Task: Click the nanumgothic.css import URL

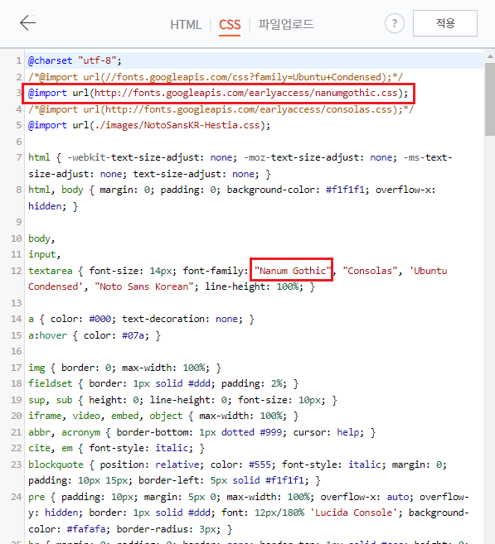Action: pyautogui.click(x=246, y=93)
